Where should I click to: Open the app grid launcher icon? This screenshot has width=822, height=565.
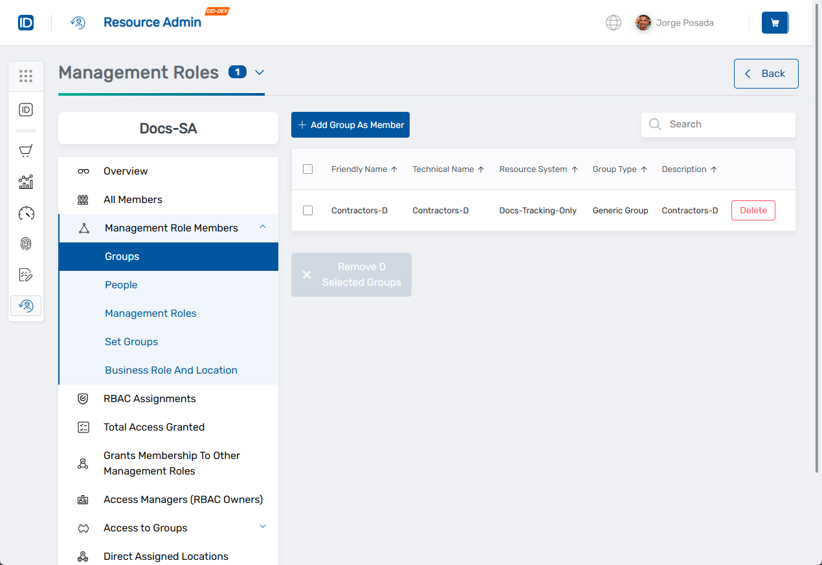[x=26, y=76]
